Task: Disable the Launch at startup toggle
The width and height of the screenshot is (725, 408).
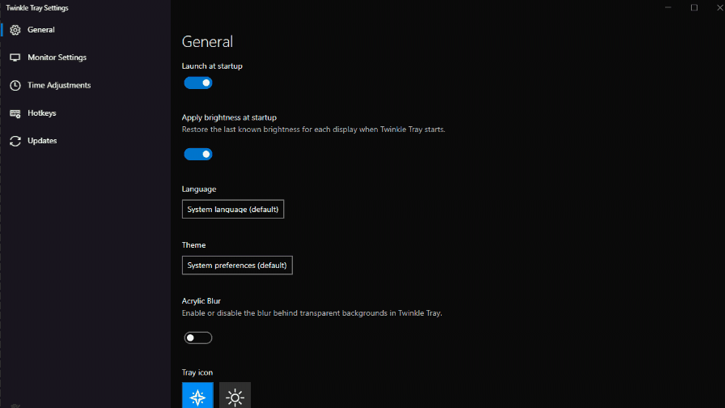Action: (x=198, y=83)
